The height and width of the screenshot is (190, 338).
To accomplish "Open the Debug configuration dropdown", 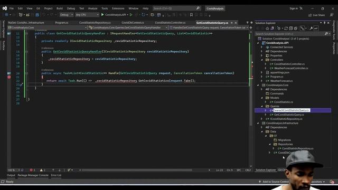I will 67,15.
